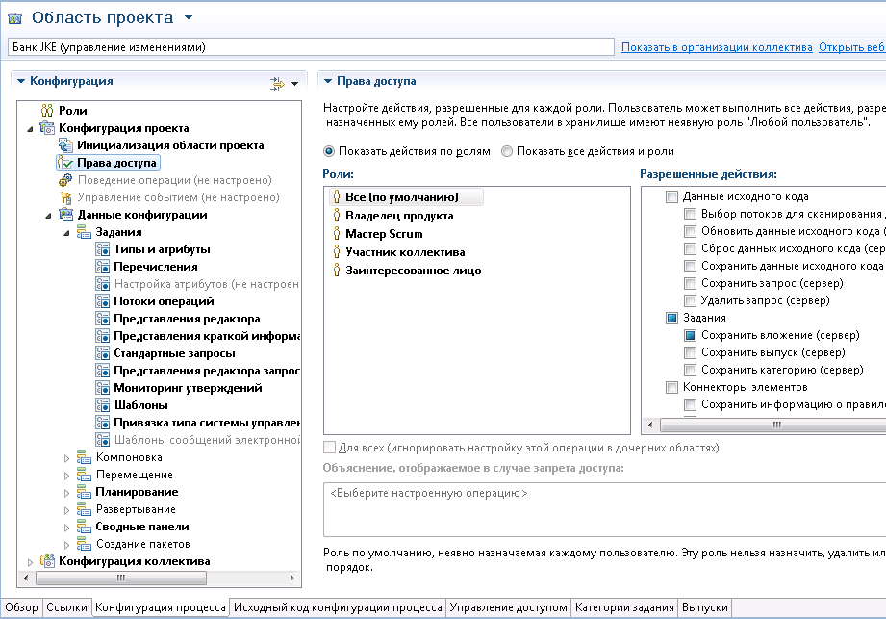
Task: Open the Выпуски tab
Action: pos(704,607)
